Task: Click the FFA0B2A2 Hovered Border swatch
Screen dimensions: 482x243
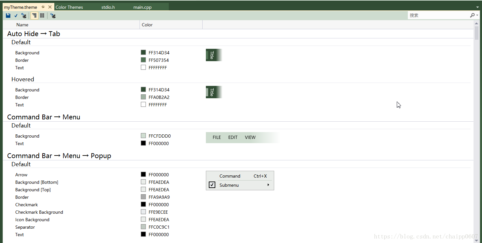Action: tap(143, 97)
